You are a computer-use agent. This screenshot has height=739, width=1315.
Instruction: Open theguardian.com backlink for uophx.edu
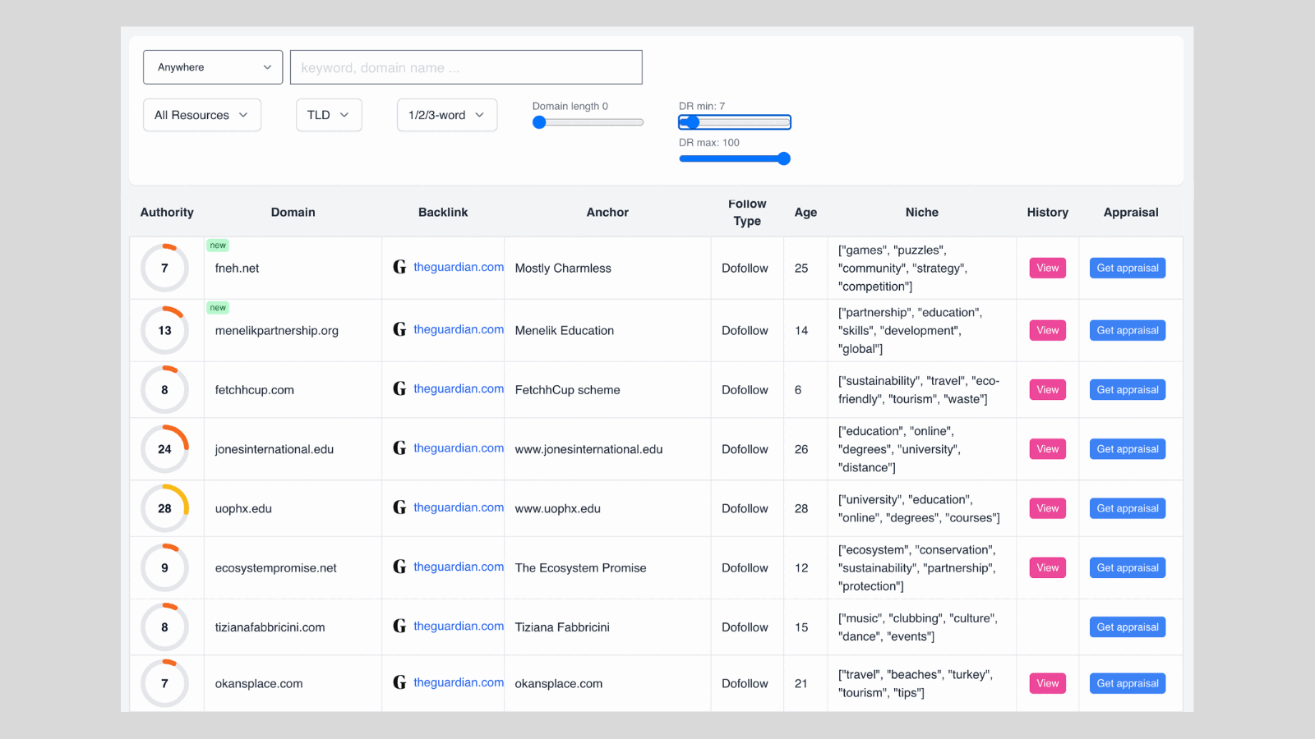pos(458,507)
